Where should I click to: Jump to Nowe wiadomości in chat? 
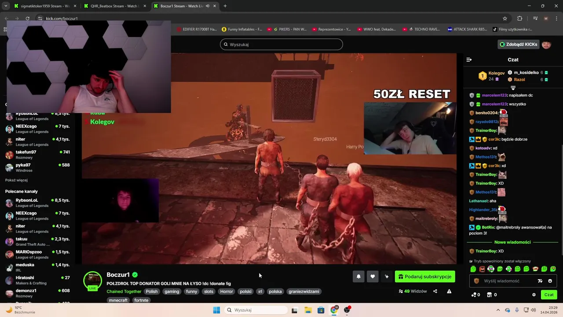(512, 242)
